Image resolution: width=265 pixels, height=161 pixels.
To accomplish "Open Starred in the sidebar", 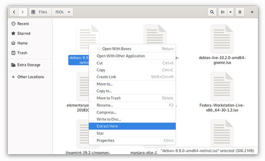I will [x=30, y=33].
